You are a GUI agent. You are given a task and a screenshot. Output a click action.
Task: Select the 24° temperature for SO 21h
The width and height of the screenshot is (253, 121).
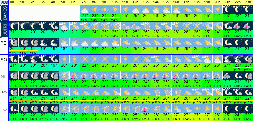click(x=227, y=66)
